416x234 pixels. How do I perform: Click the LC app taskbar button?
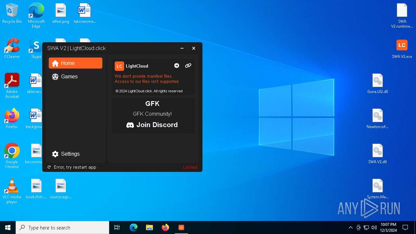coord(181,227)
